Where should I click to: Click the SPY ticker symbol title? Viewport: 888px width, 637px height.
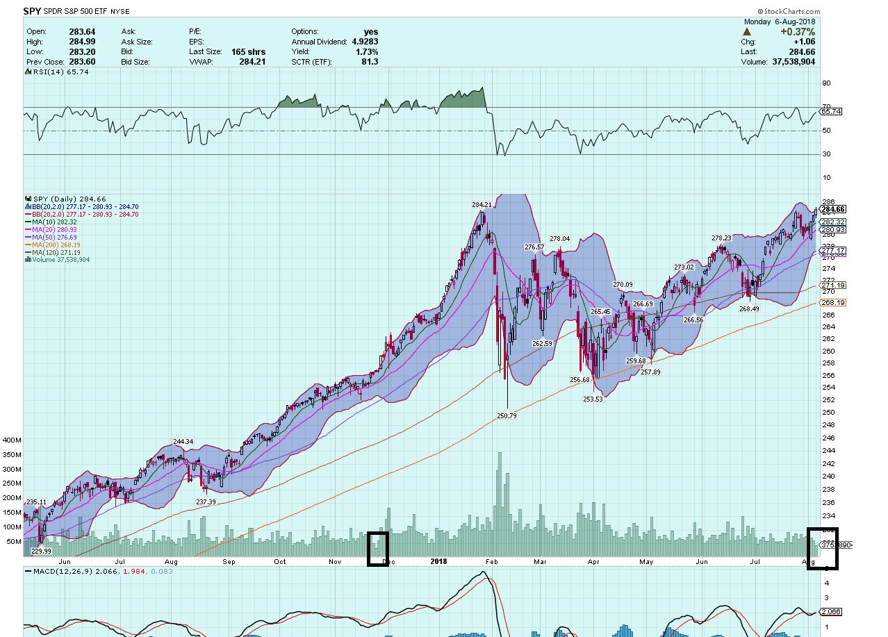[x=31, y=12]
